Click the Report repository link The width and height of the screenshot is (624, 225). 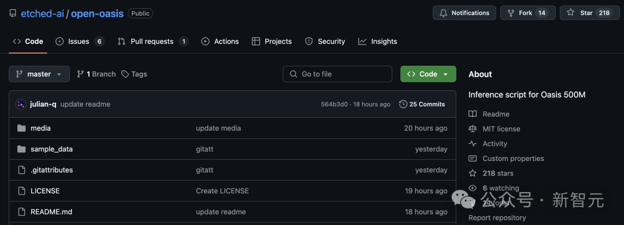[x=497, y=218]
